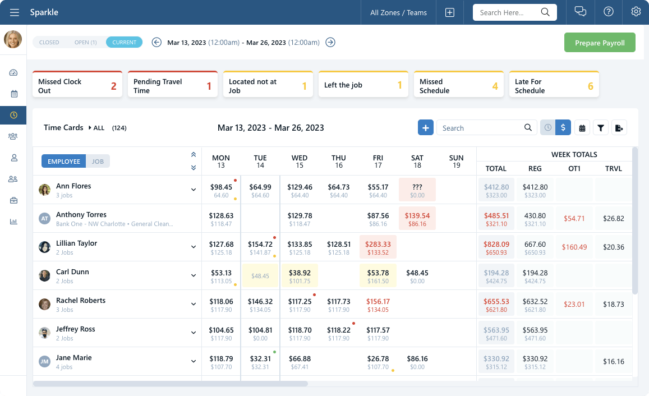Click the export time cards icon

click(619, 128)
